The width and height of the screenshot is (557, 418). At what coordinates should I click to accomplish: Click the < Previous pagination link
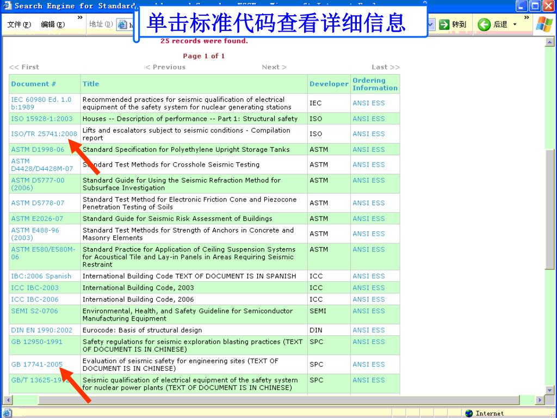pos(165,67)
